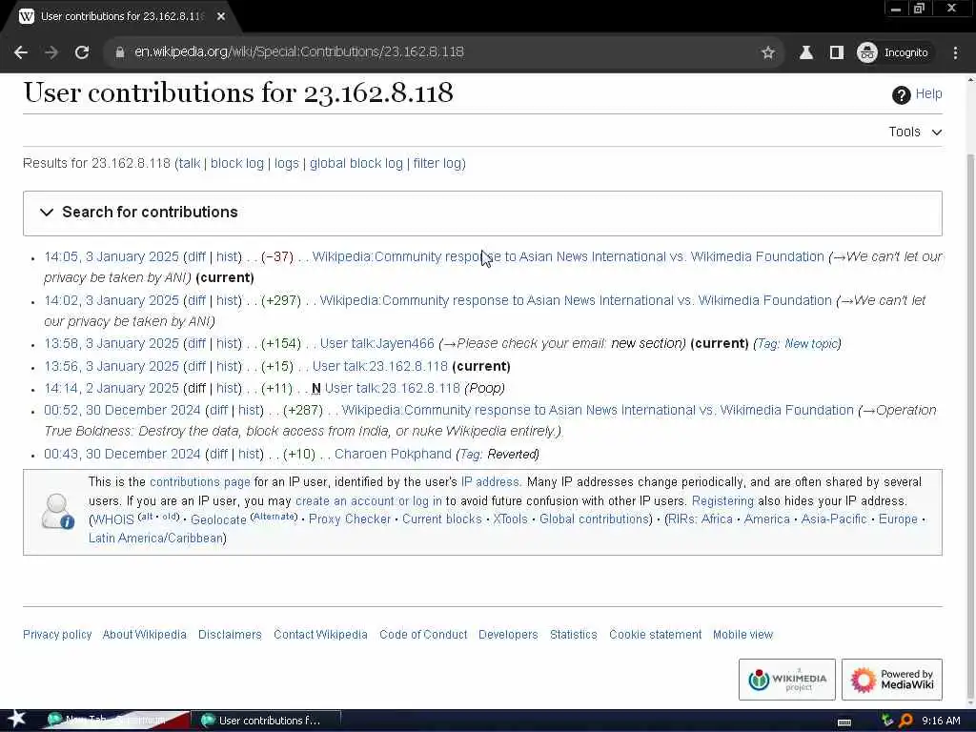Click the Powered by MediaWiki badge
This screenshot has width=976, height=732.
tap(892, 680)
